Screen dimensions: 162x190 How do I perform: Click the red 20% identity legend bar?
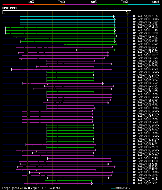pyautogui.click(x=18, y=5)
